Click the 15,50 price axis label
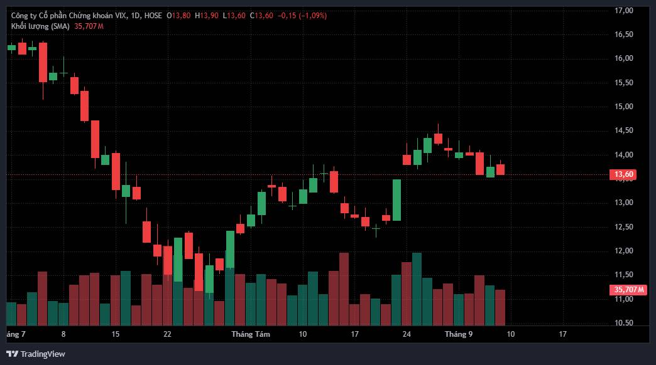656x365 pixels. [624, 83]
